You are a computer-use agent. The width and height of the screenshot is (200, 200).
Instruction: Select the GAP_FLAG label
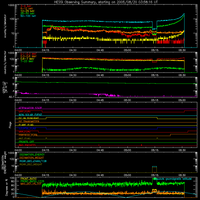pos(24,111)
